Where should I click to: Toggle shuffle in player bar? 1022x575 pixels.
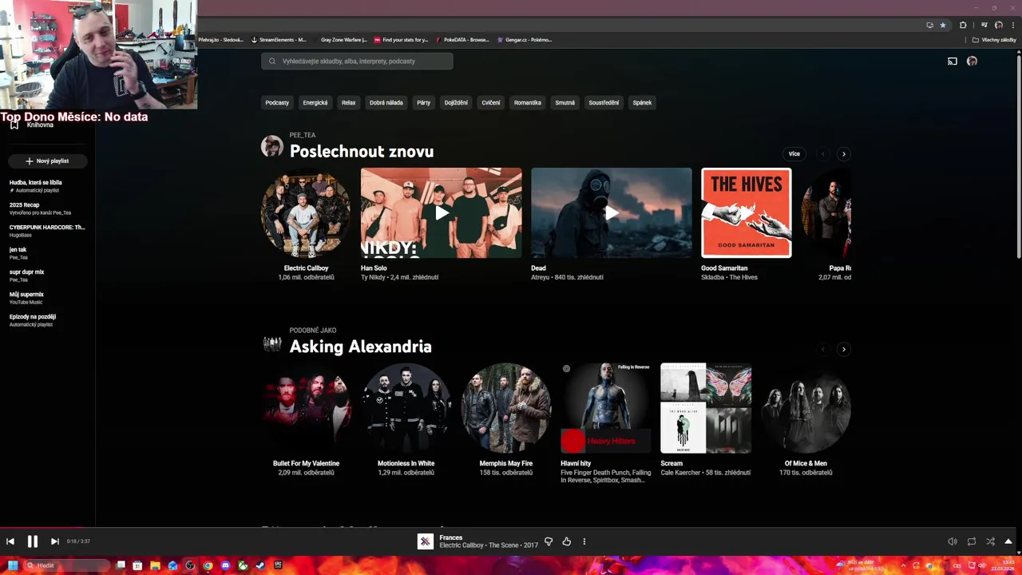(x=991, y=541)
